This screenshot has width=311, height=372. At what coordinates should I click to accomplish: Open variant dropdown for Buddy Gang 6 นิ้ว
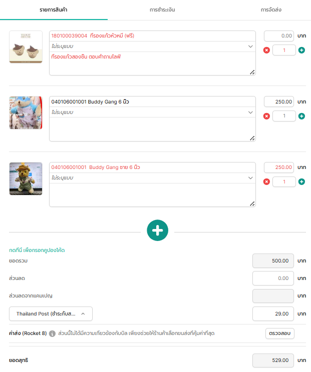[x=250, y=112]
